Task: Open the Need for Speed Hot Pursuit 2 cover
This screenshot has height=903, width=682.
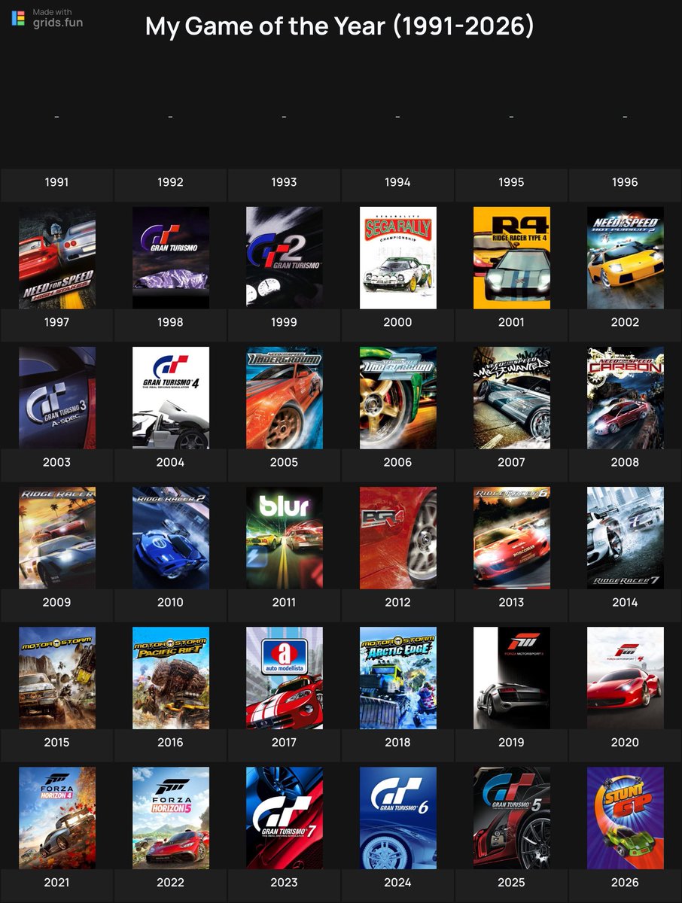Action: tap(626, 258)
